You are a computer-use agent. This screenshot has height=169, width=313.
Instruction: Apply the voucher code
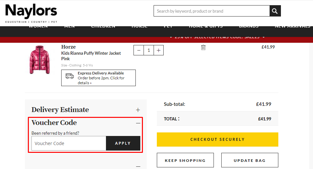pos(123,143)
